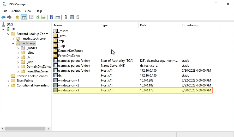This screenshot has height=137, width=234.
Task: Collapse the Forward Lookup Zones node
Action: [x=9, y=34]
